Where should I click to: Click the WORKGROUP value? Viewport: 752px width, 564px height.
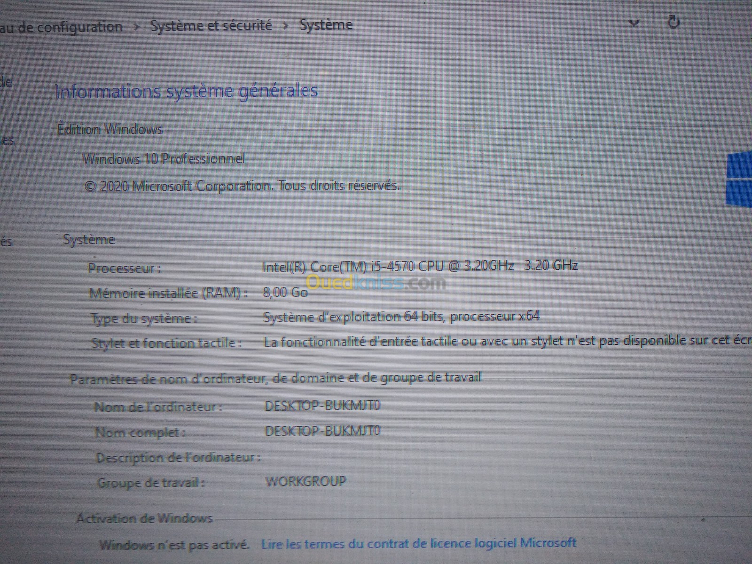[x=305, y=481]
